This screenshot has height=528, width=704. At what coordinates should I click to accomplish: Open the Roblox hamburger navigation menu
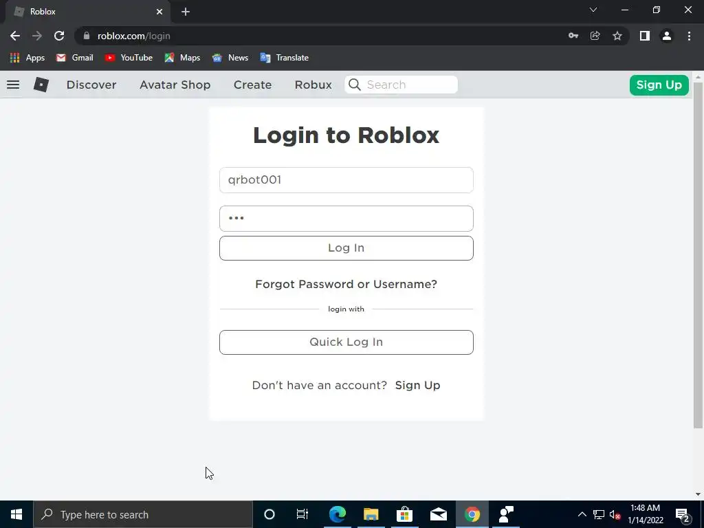[x=13, y=85]
